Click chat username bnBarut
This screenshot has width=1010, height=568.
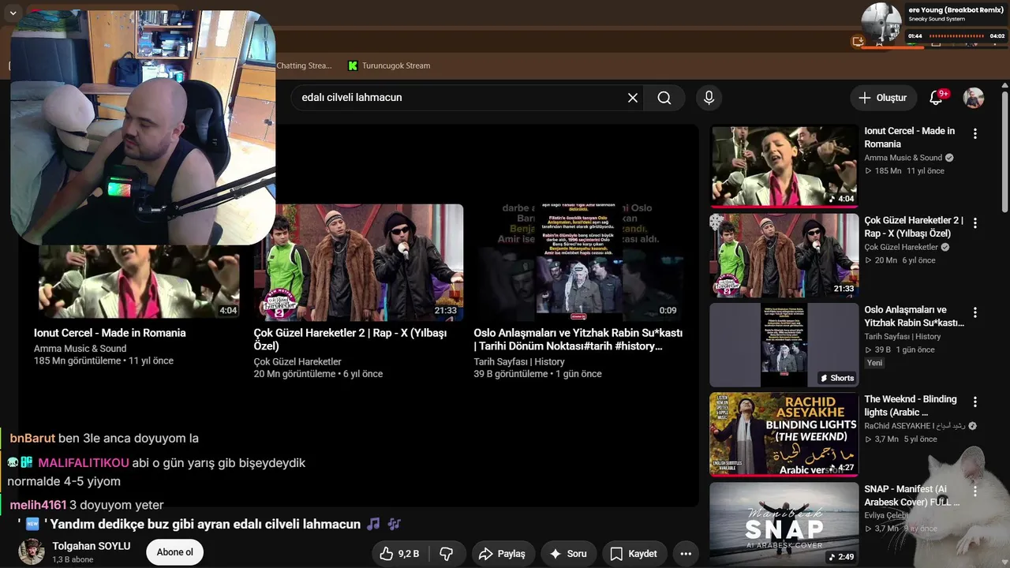click(x=32, y=439)
